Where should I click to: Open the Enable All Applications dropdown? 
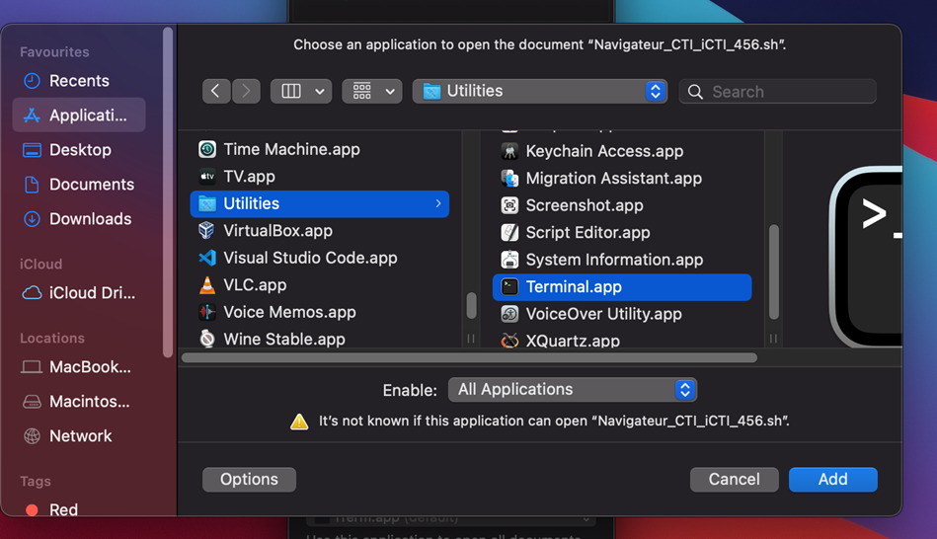click(x=573, y=390)
